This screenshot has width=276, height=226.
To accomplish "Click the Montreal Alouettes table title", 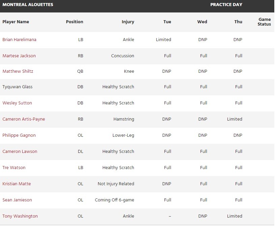I will 28,5.
